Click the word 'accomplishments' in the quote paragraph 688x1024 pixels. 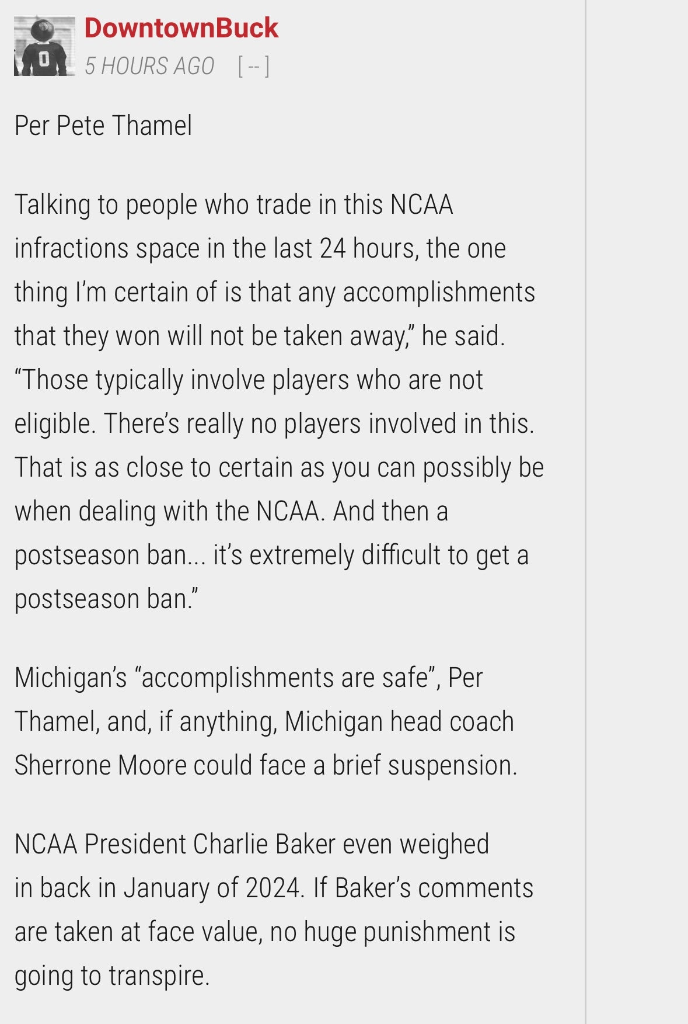click(x=439, y=292)
